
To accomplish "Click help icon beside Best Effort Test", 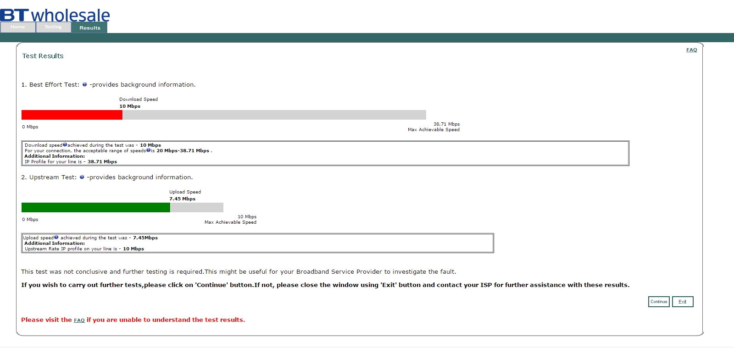I will [x=84, y=84].
